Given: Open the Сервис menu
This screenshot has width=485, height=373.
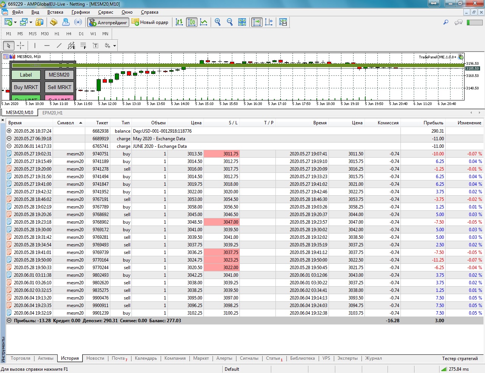Looking at the screenshot, I should click(x=105, y=12).
